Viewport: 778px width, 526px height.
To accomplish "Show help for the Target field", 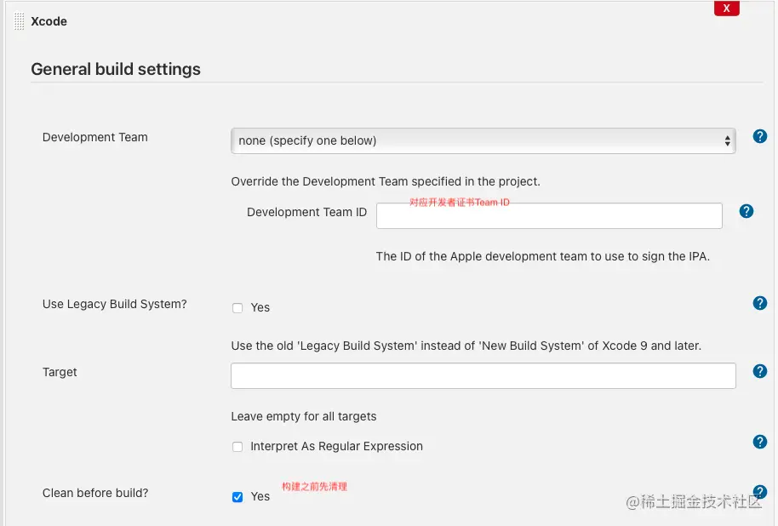I will pos(760,371).
